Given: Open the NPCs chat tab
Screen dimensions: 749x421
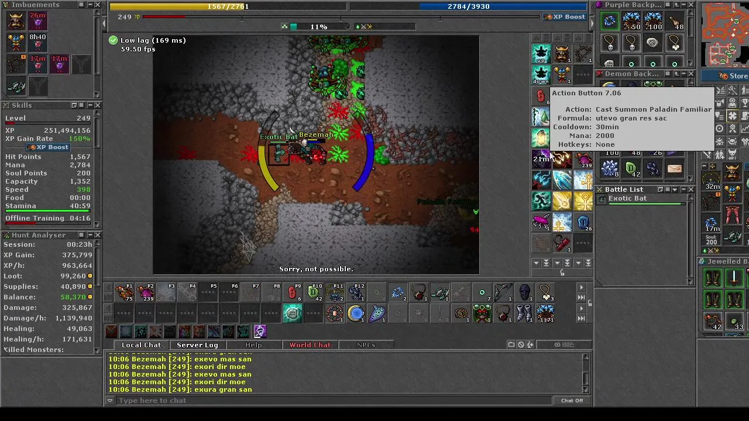Looking at the screenshot, I should pyautogui.click(x=366, y=345).
